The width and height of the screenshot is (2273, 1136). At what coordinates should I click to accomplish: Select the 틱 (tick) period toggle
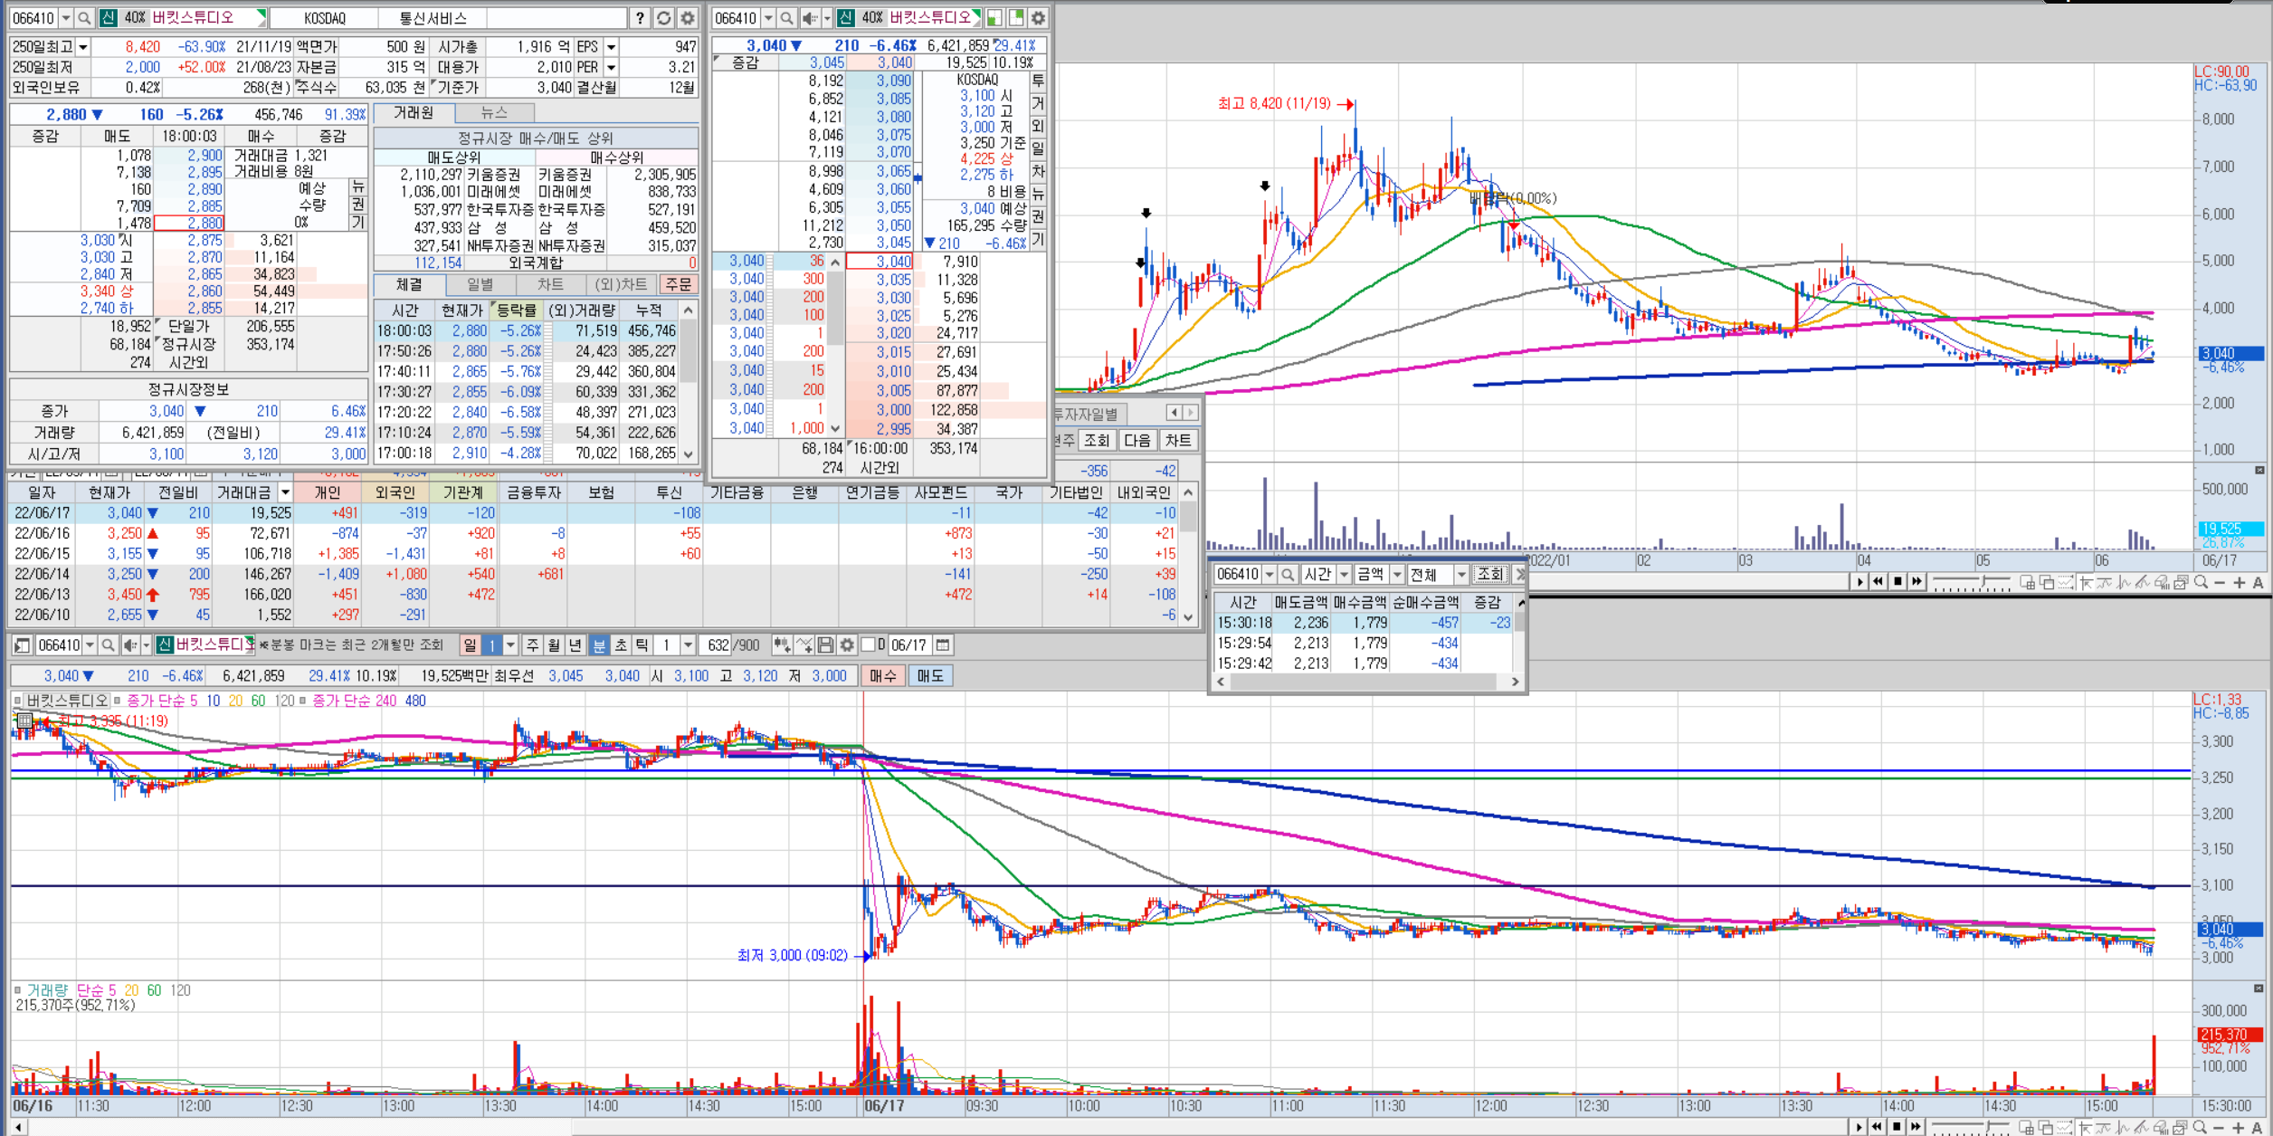pyautogui.click(x=642, y=644)
